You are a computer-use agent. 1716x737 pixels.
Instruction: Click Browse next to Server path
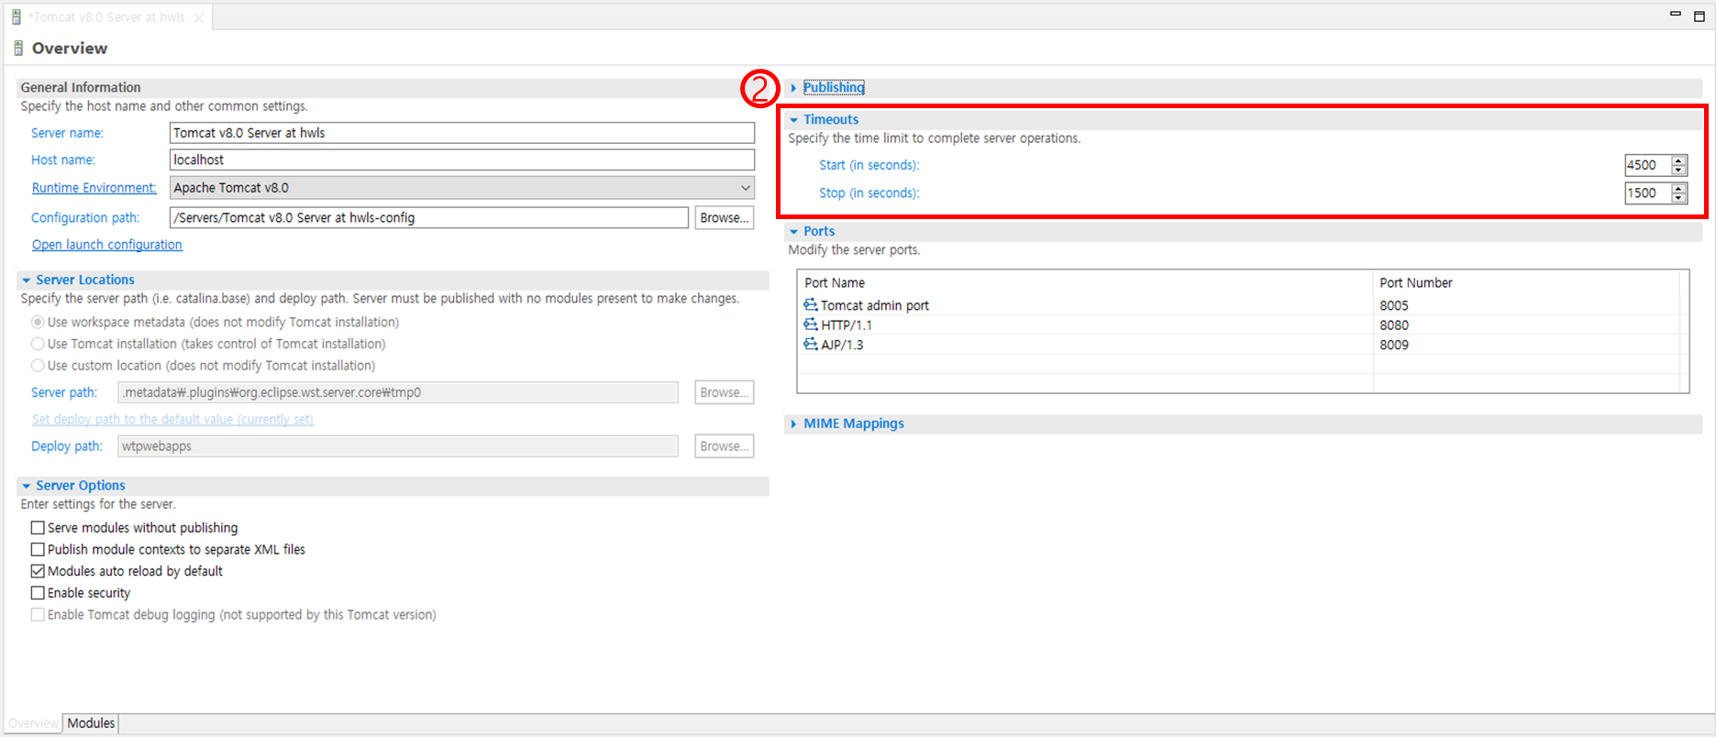point(724,392)
